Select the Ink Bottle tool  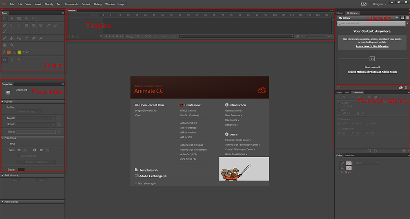(x=19, y=38)
